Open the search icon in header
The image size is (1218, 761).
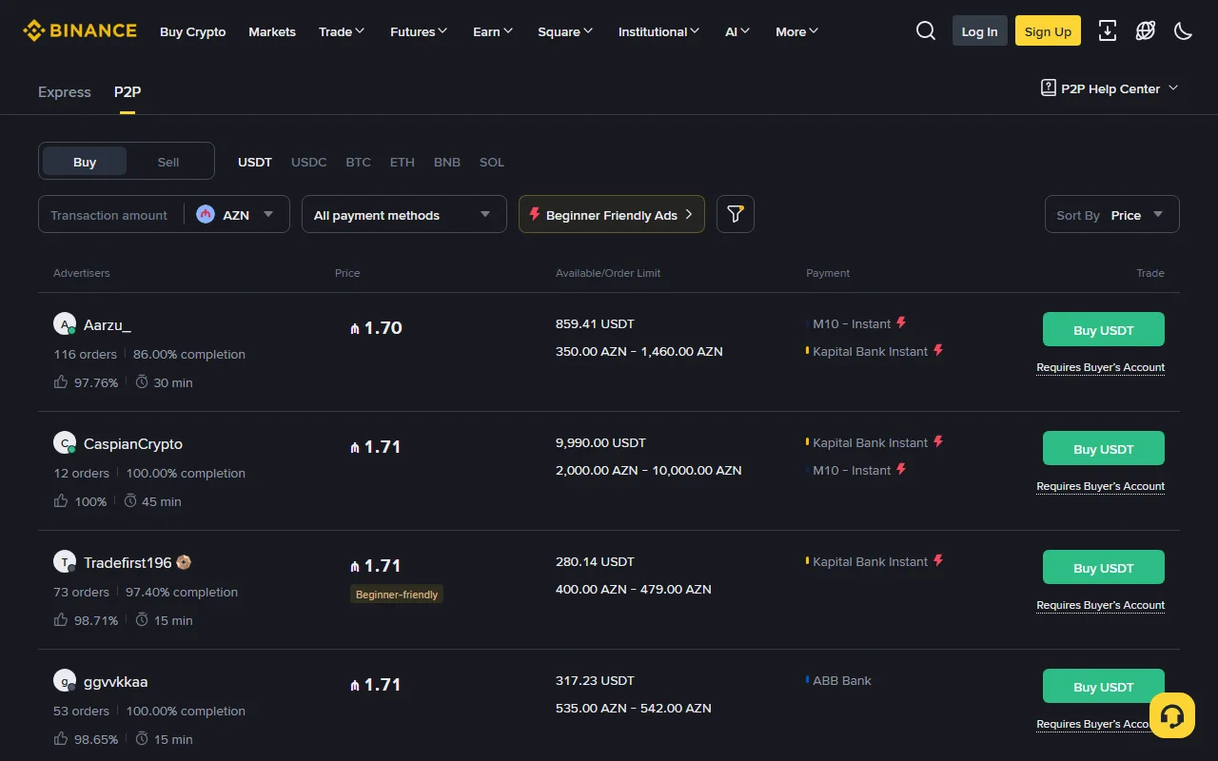point(926,31)
